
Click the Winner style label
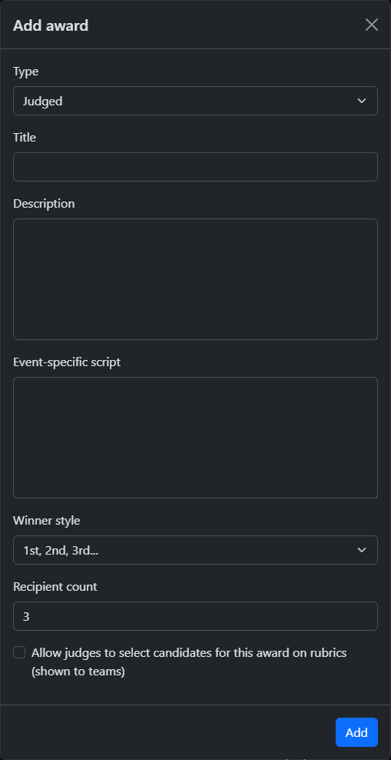coord(46,521)
